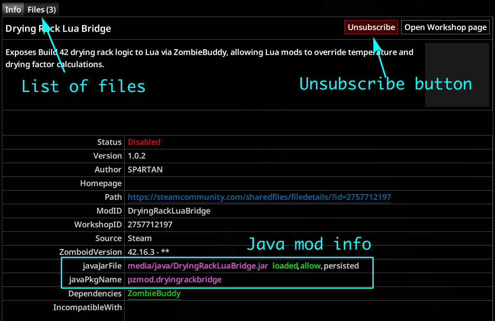The height and width of the screenshot is (321, 495).
Task: Switch to the Info tab
Action: (13, 10)
